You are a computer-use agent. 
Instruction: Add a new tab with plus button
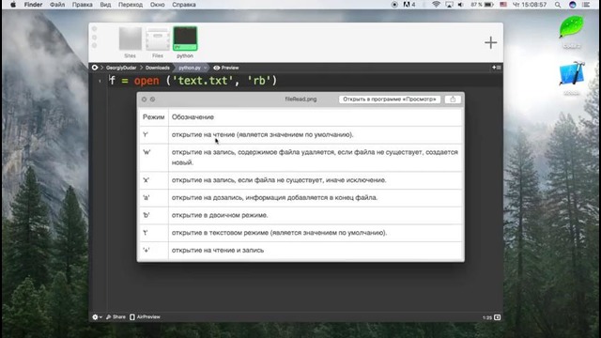point(490,42)
